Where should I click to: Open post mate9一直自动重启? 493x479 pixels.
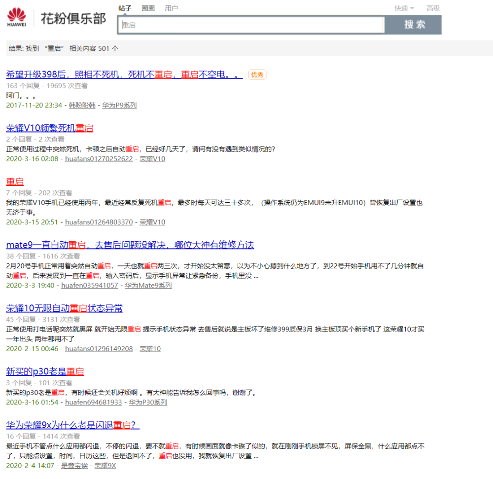coord(130,245)
